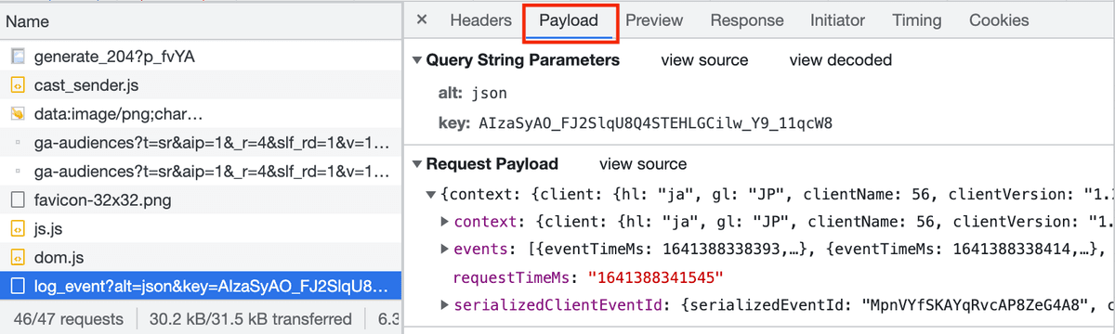Switch to the Headers tab
This screenshot has width=1115, height=334.
pos(480,20)
